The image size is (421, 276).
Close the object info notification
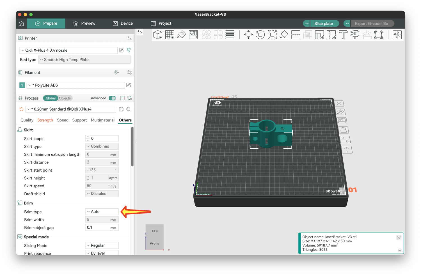point(399,238)
